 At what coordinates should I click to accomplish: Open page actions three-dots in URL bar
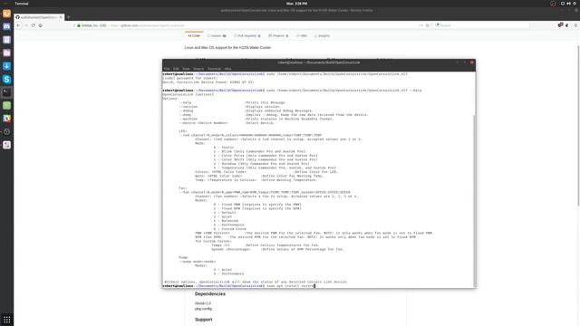point(420,25)
